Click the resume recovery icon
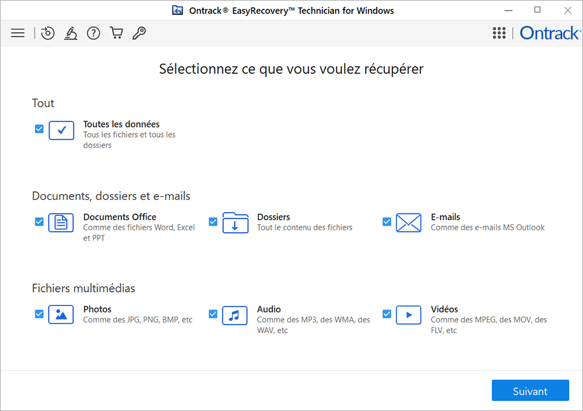The height and width of the screenshot is (411, 583). 48,33
